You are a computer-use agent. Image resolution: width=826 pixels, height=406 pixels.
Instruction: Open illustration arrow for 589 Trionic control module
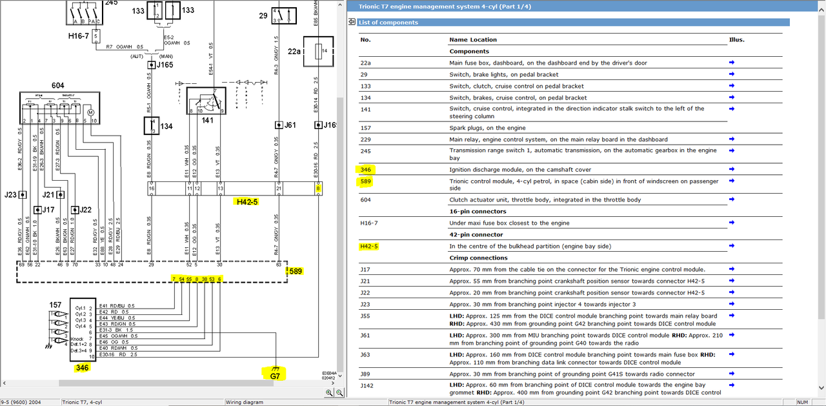point(732,181)
